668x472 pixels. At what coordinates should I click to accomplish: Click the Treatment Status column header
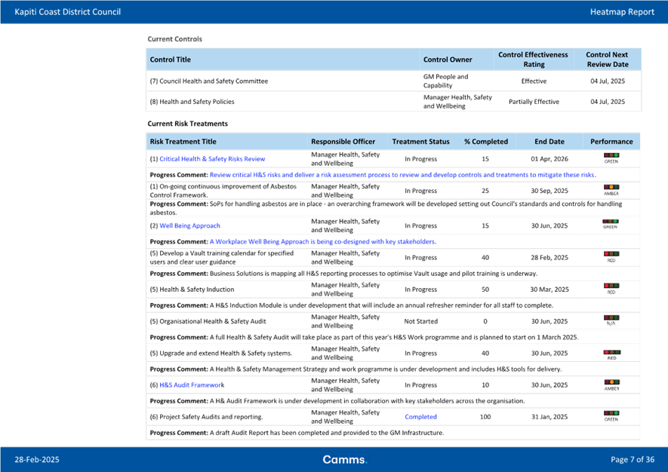tap(420, 142)
